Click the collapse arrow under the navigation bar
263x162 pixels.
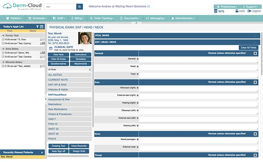point(137,23)
